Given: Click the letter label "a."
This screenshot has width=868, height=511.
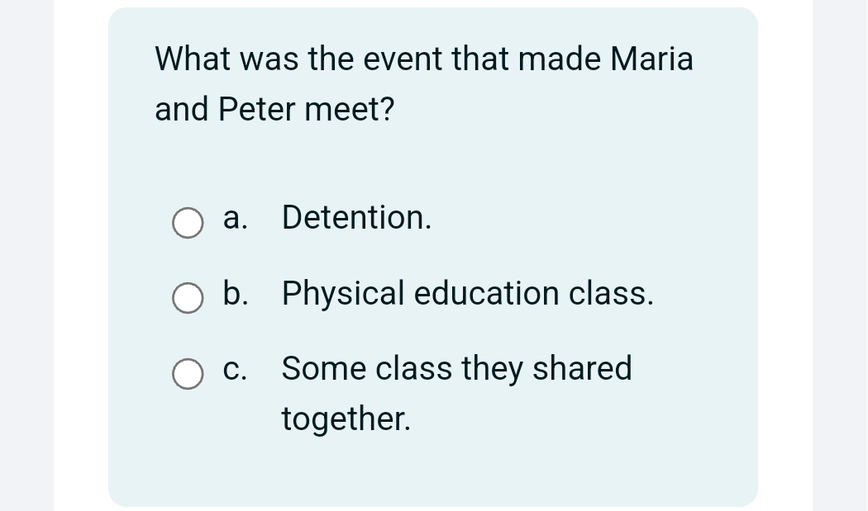Looking at the screenshot, I should coord(236,218).
